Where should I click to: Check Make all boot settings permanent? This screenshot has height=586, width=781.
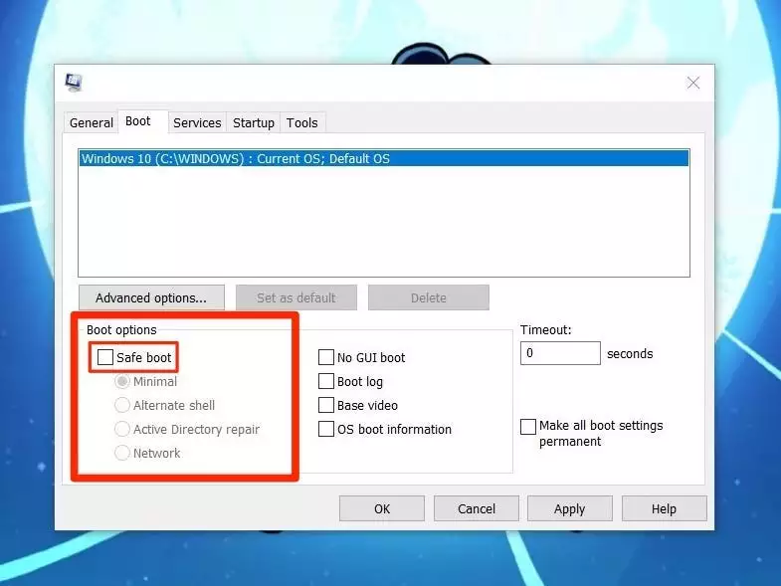(528, 426)
